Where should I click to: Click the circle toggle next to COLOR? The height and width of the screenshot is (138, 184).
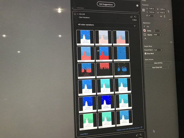click(x=75, y=14)
